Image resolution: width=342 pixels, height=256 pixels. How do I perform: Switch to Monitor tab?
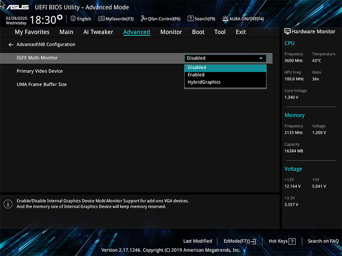[x=171, y=32]
